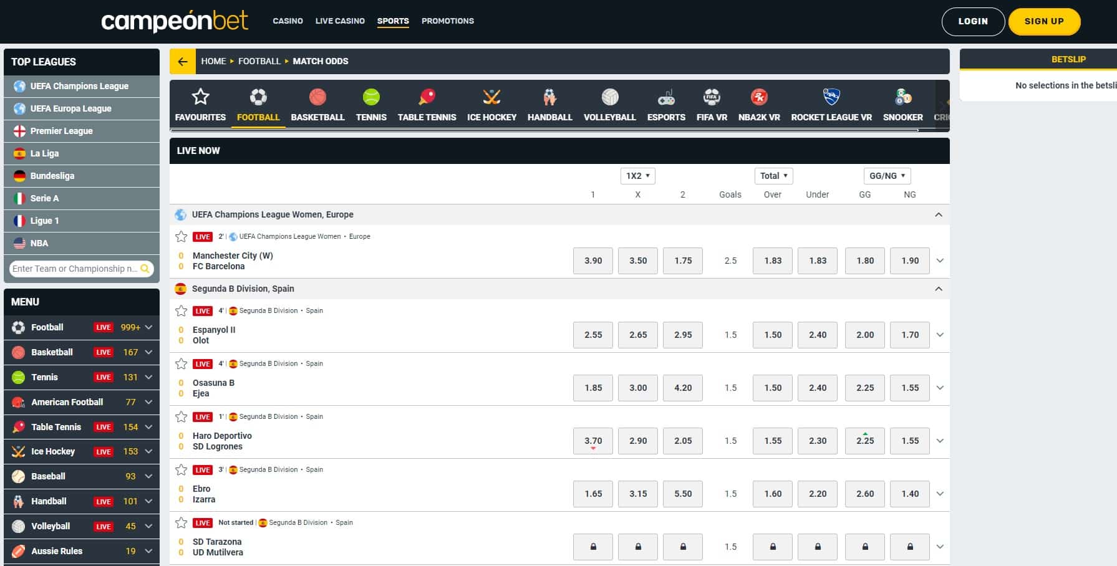Viewport: 1117px width, 566px height.
Task: Open American Football in side menu
Action: point(82,402)
